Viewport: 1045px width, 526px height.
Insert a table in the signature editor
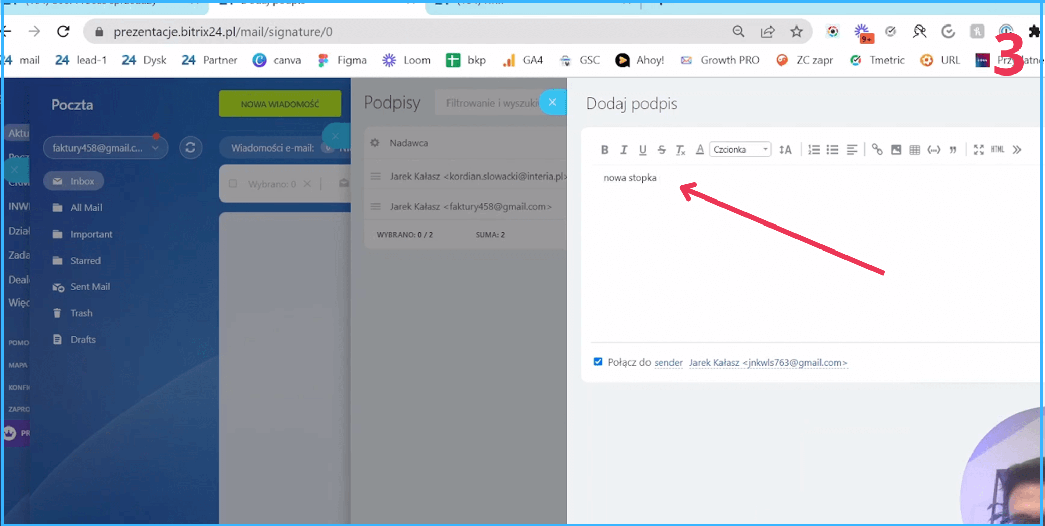pos(915,149)
